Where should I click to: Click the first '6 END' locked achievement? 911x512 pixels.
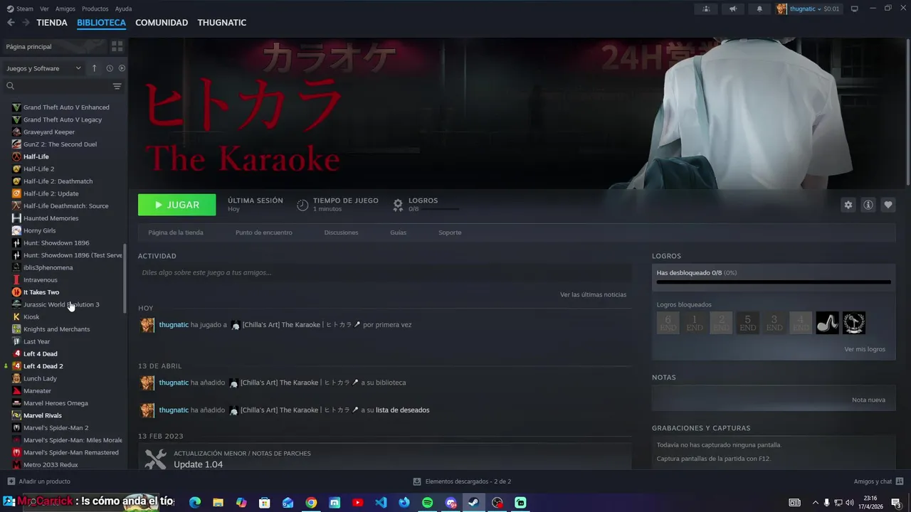[x=668, y=323]
